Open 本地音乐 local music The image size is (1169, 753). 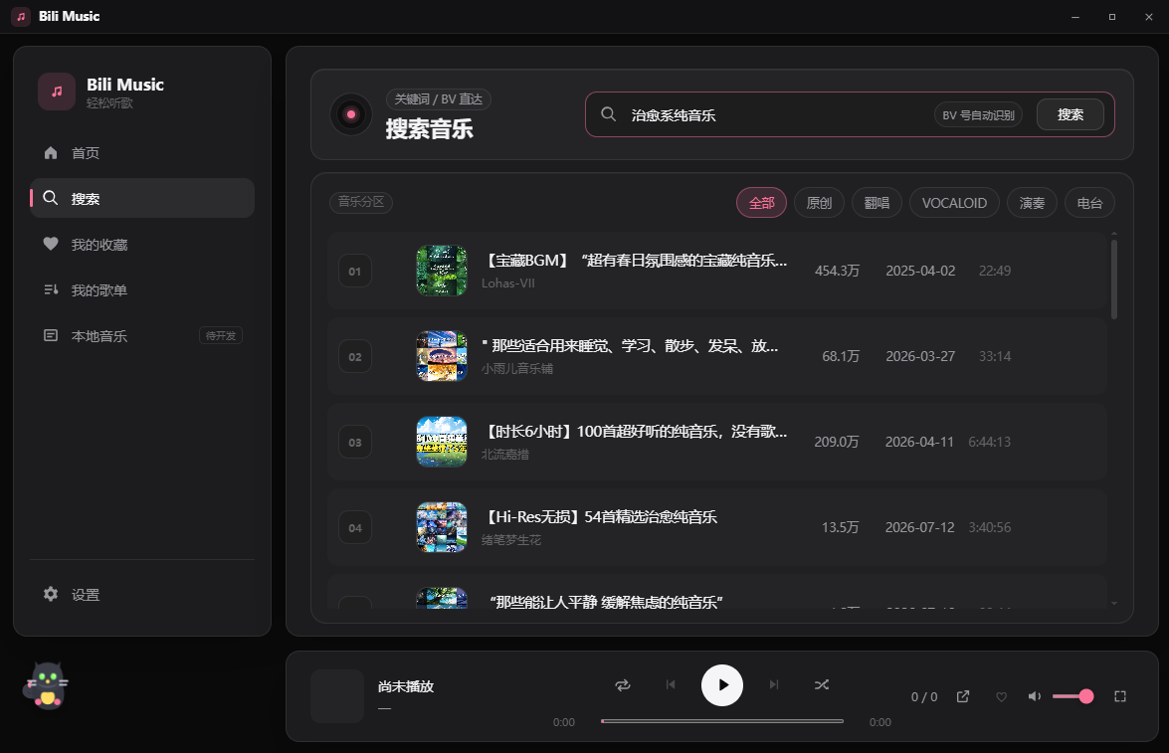pyautogui.click(x=141, y=335)
